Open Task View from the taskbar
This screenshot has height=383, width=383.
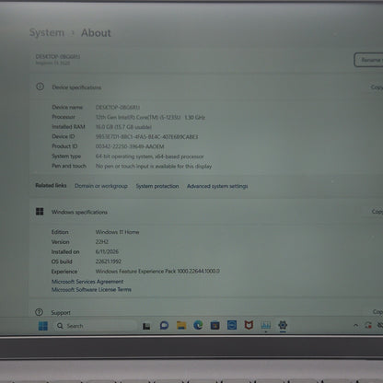coord(146,326)
